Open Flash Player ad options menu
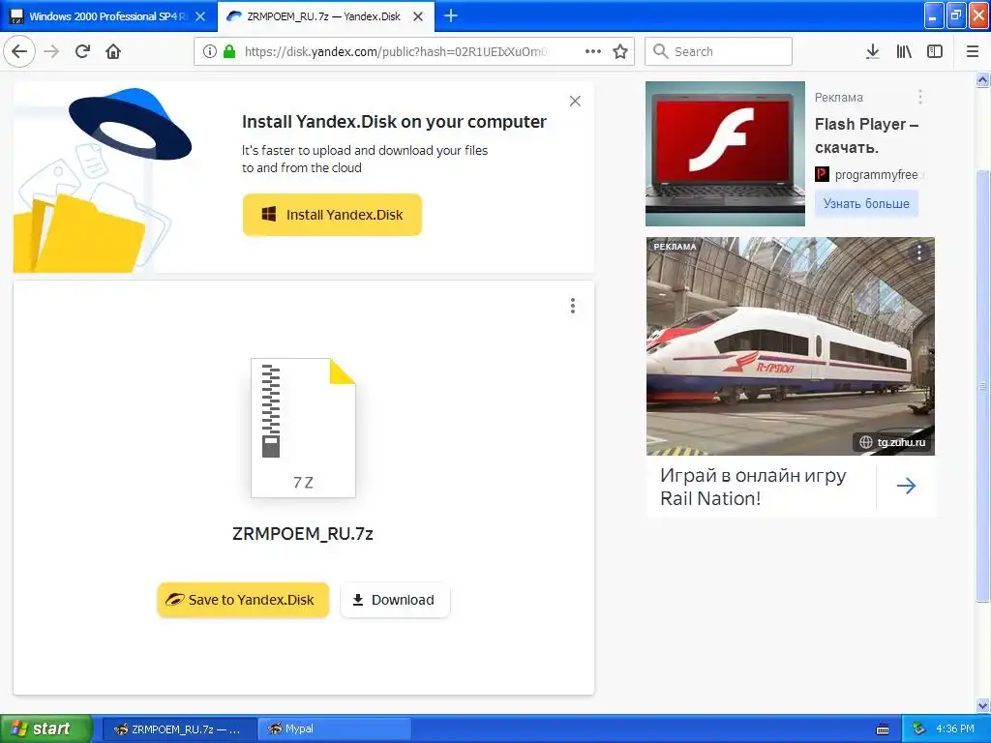991x743 pixels. tap(920, 97)
